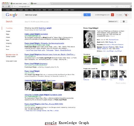Click Show search tools
Screen dimensions: 134x126
point(11,61)
